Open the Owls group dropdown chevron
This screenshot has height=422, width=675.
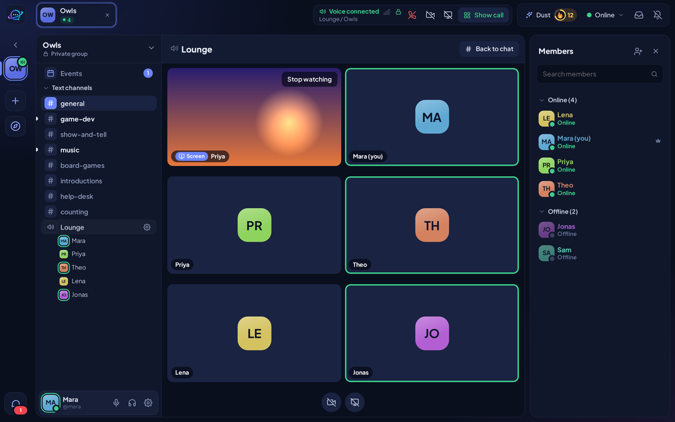[151, 48]
